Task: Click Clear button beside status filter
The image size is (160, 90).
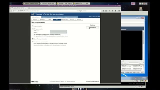Action: point(140,63)
